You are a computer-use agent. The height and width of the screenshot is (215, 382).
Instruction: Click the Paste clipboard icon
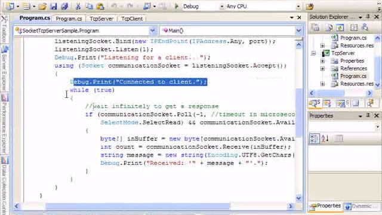point(100,7)
